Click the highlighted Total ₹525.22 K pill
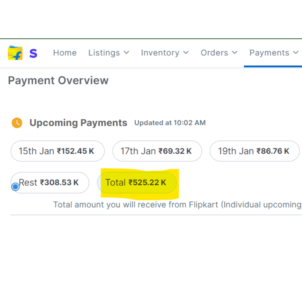Viewport: 302px width, 302px height. pyautogui.click(x=137, y=183)
